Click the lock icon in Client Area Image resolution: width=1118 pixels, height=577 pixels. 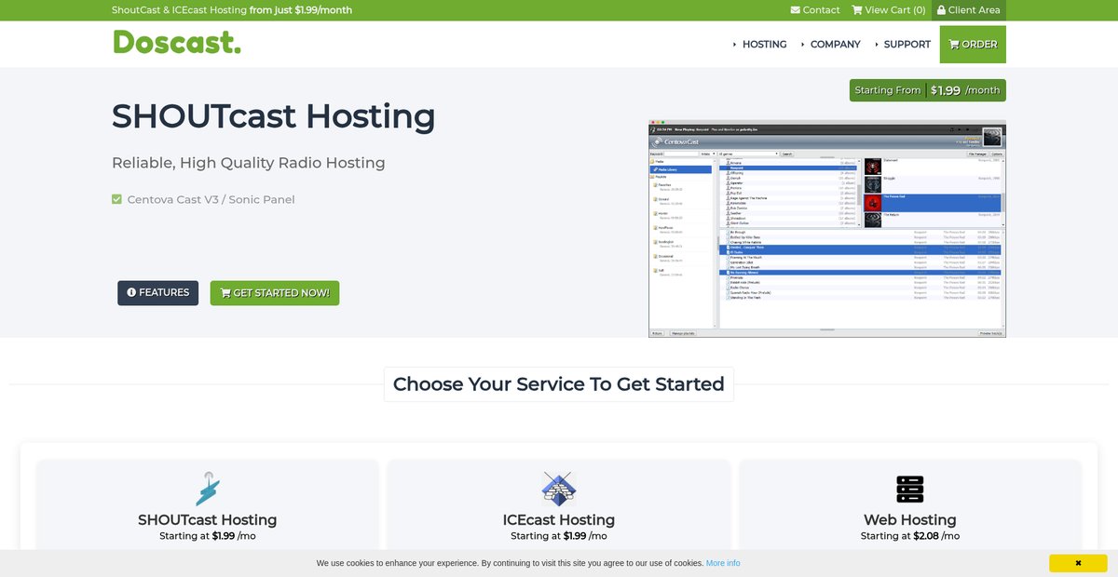(x=941, y=10)
